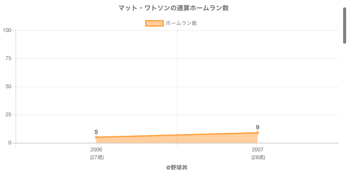Click the orange home run trend line
This screenshot has height=173, width=347.
pos(177,135)
